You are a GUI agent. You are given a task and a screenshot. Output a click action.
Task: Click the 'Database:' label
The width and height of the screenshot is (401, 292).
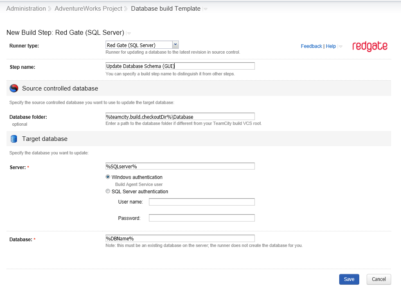tap(21, 240)
